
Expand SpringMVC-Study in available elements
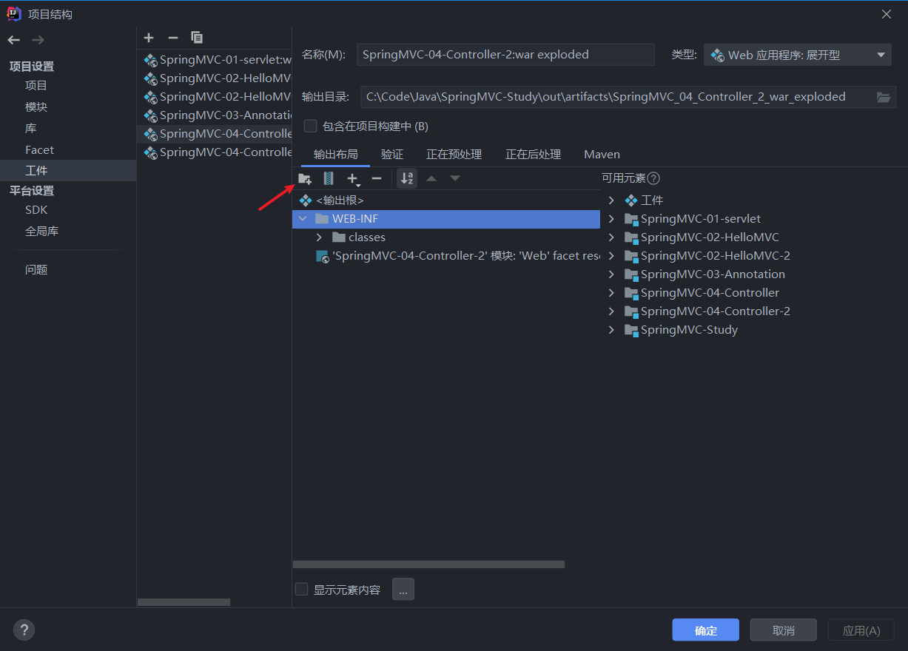click(611, 330)
